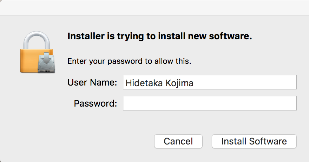Viewport: 309px width, 162px height.
Task: Click the word "Hidetaka" in the User Name field
Action: (x=144, y=83)
